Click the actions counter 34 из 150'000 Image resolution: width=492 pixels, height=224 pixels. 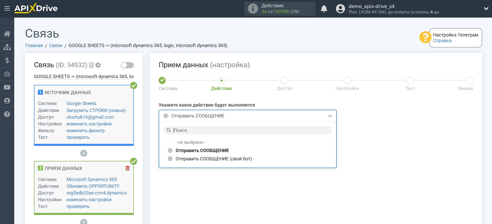pyautogui.click(x=280, y=11)
